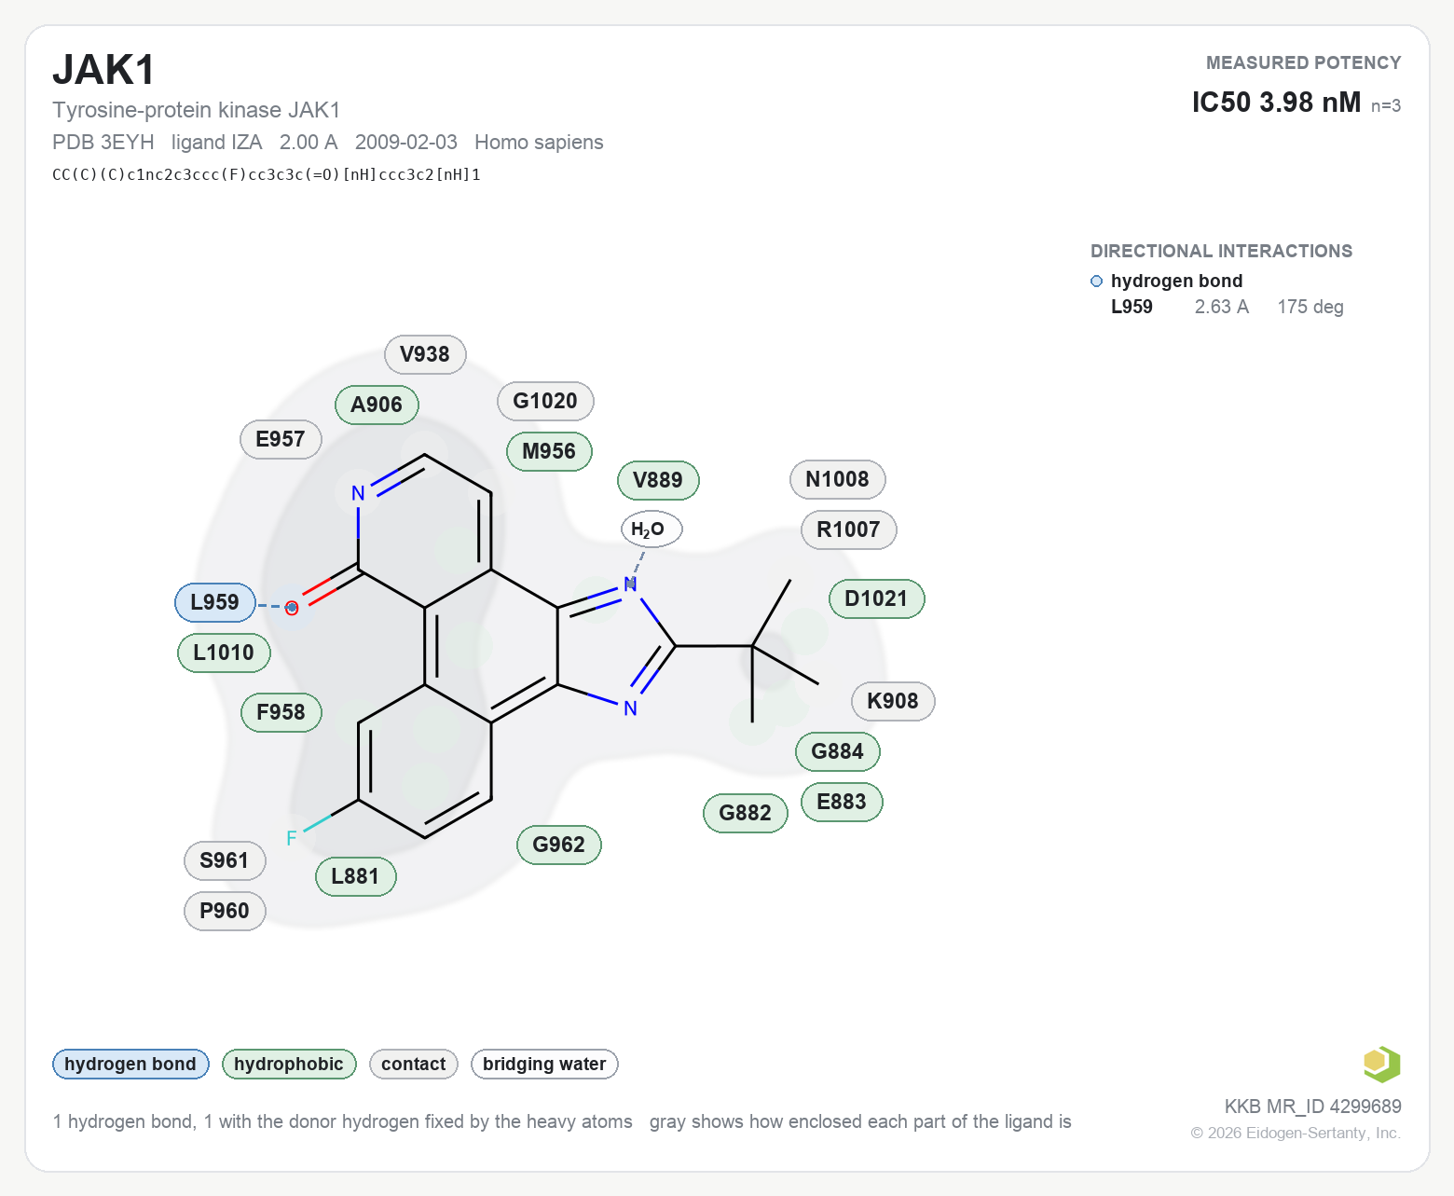Click the contact legend pill
This screenshot has width=1454, height=1196.
414,1064
